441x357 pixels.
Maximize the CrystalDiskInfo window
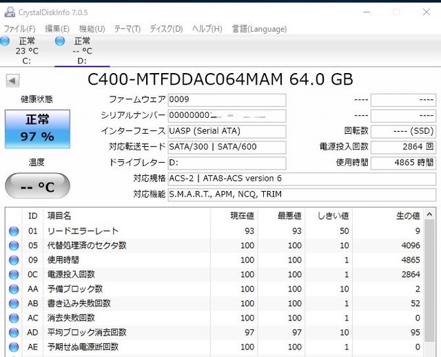point(396,12)
